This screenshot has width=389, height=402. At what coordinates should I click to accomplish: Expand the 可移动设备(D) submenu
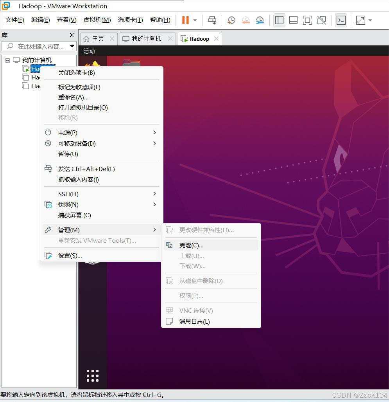(x=102, y=143)
